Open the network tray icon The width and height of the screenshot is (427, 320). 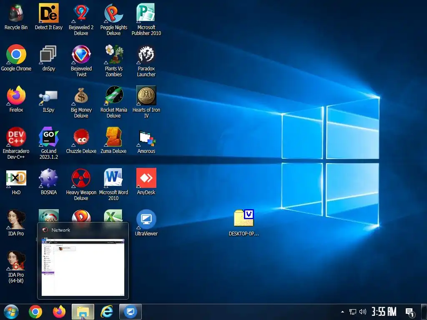[x=353, y=312]
